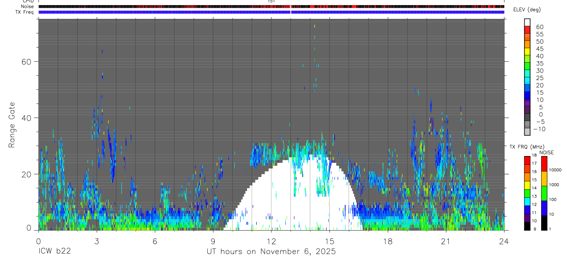This screenshot has height=261, width=567.
Task: Click the x-axis tick label '15'
Action: (x=329, y=241)
